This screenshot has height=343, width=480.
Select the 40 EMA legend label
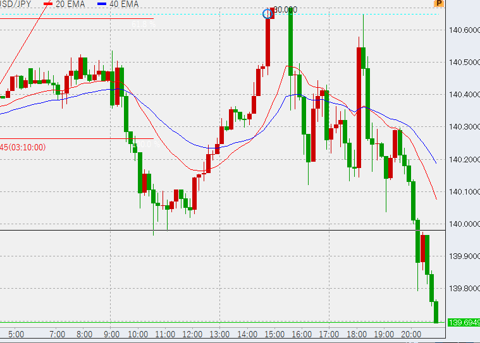[124, 4]
